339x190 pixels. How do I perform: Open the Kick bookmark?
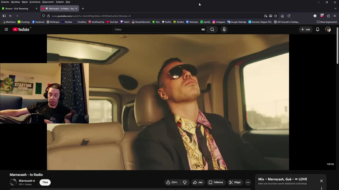click(x=156, y=22)
